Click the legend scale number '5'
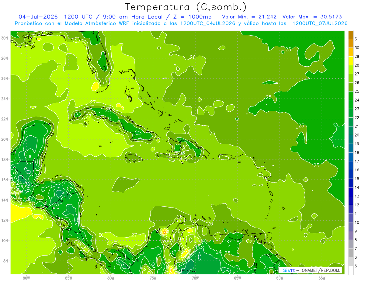This screenshot has width=365, height=282. pos(356,266)
